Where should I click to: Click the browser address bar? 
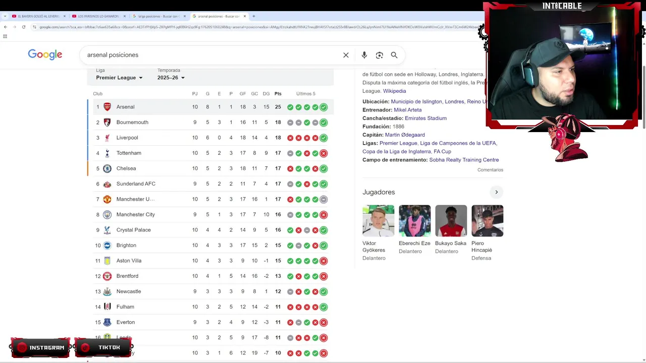[257, 27]
